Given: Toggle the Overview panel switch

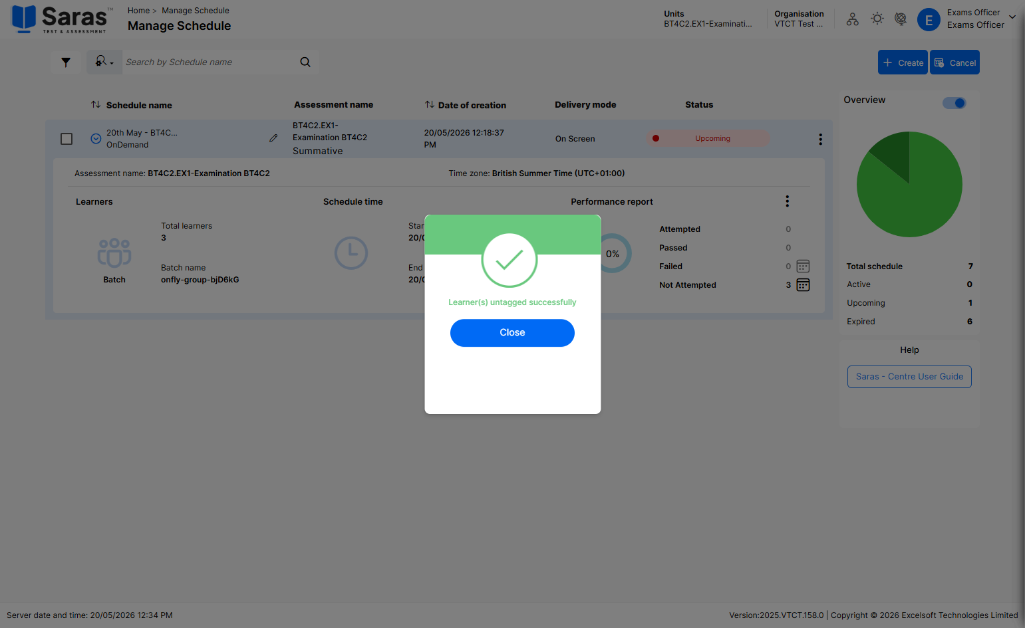Looking at the screenshot, I should click(954, 103).
